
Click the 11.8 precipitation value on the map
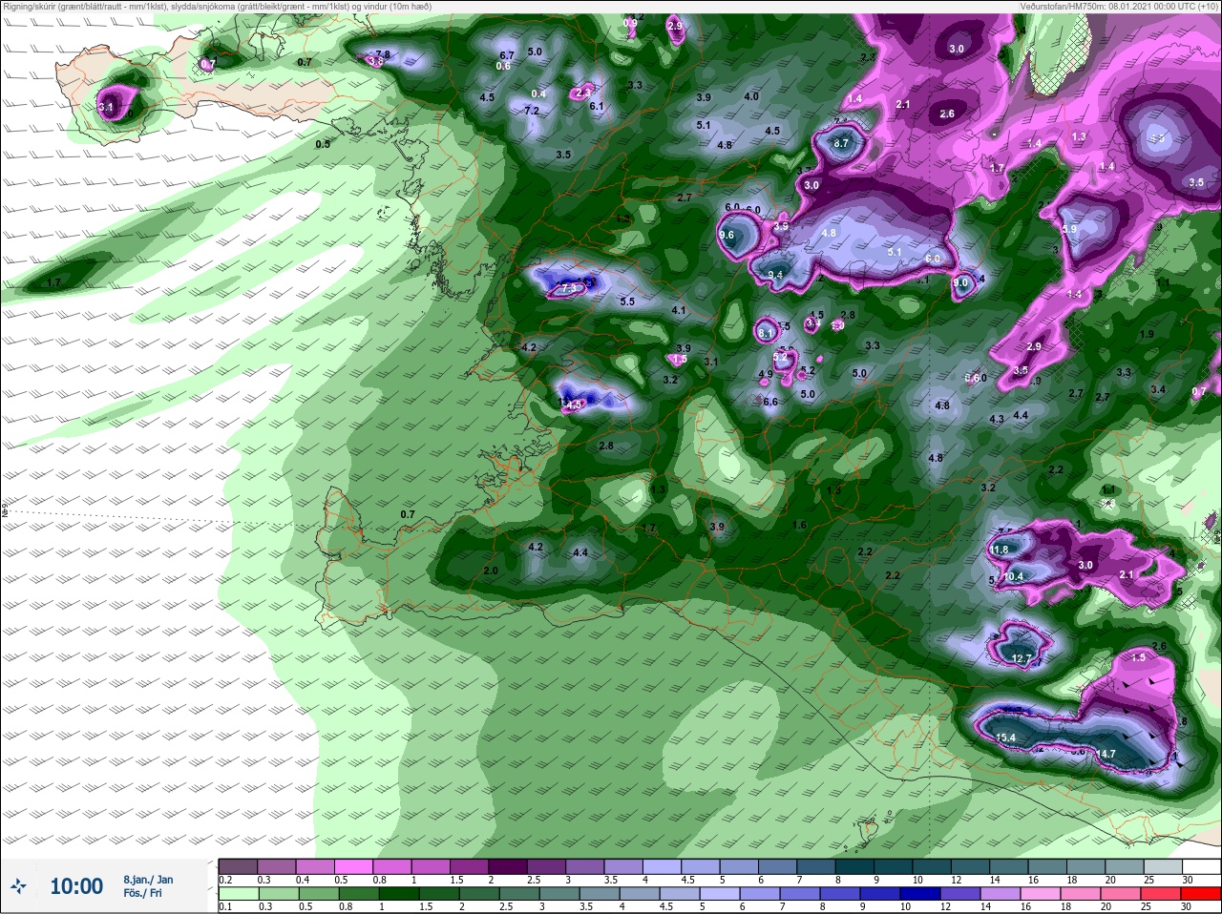click(x=999, y=550)
